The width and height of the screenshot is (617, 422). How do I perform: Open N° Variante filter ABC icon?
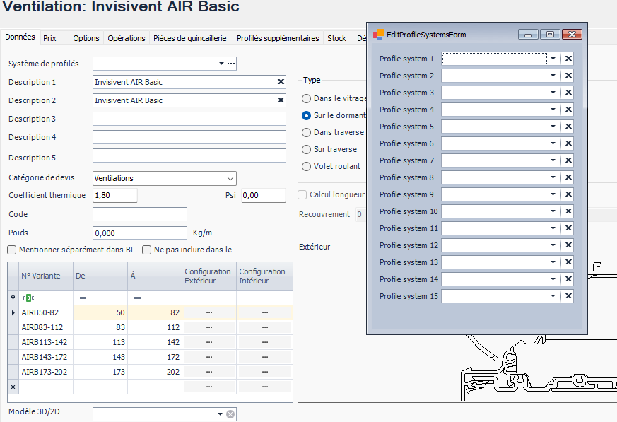pyautogui.click(x=28, y=298)
